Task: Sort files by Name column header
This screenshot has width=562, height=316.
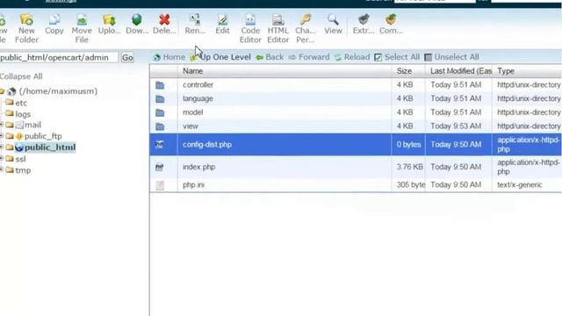Action: (x=285, y=71)
